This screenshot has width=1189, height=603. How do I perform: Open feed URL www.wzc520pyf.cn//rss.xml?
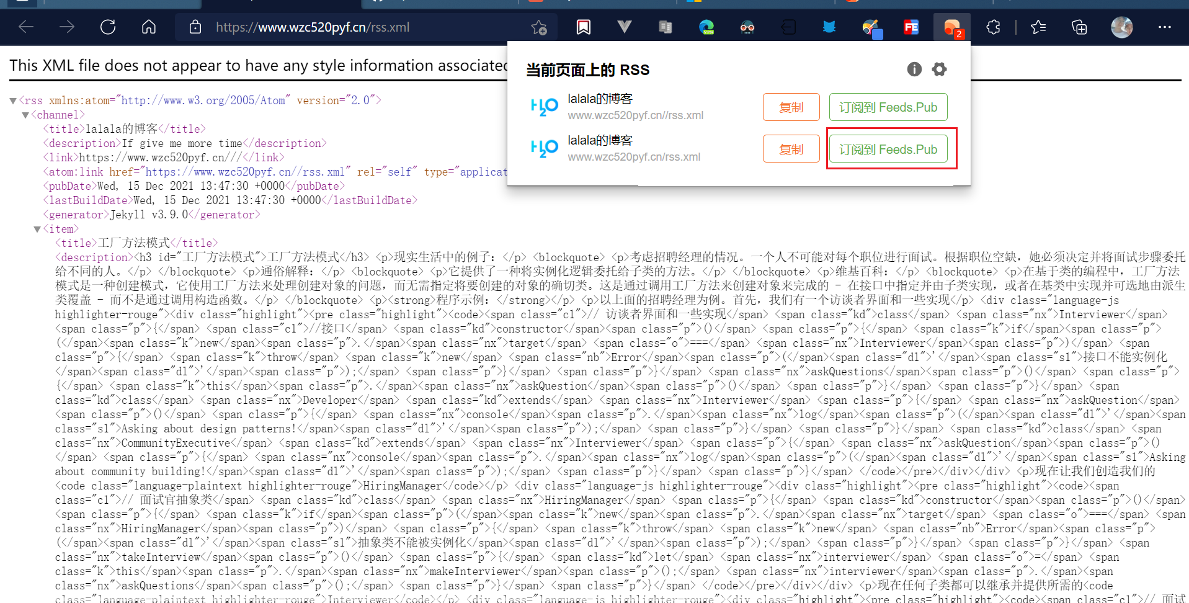(x=636, y=115)
